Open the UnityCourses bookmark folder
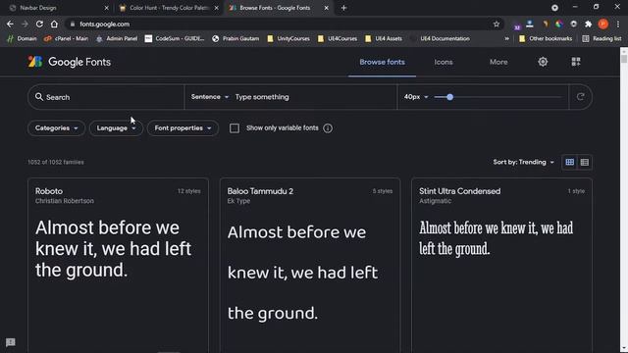This screenshot has width=628, height=353. coord(288,38)
